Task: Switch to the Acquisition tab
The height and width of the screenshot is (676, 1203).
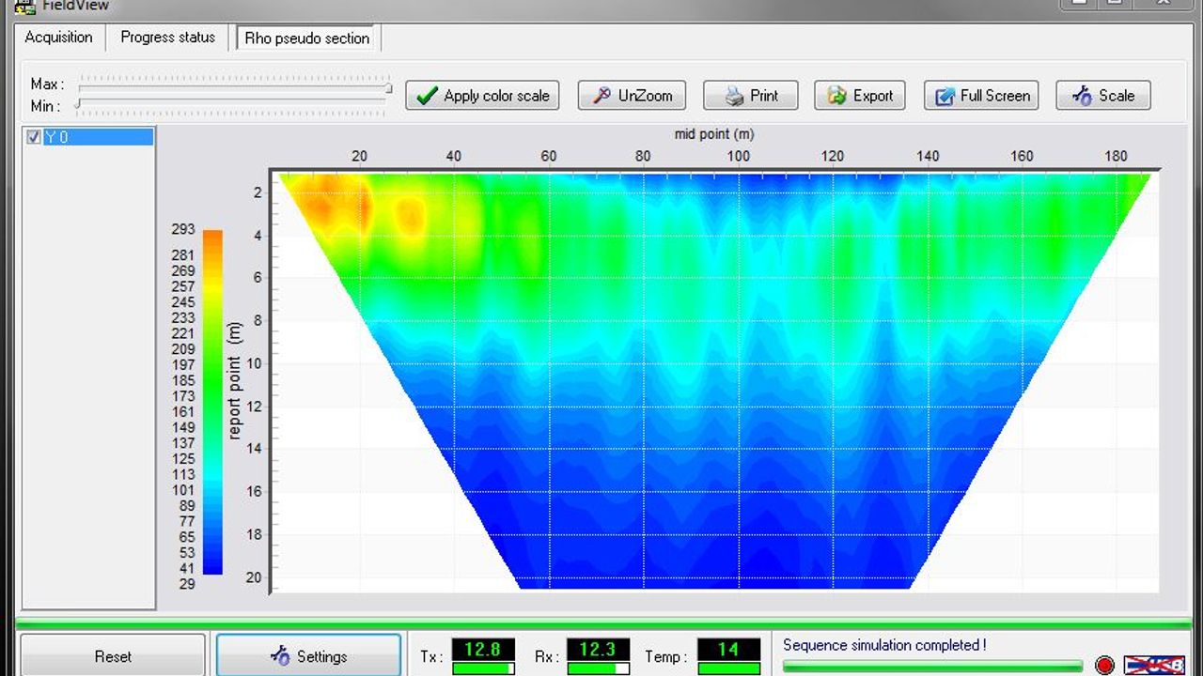Action: 58,38
